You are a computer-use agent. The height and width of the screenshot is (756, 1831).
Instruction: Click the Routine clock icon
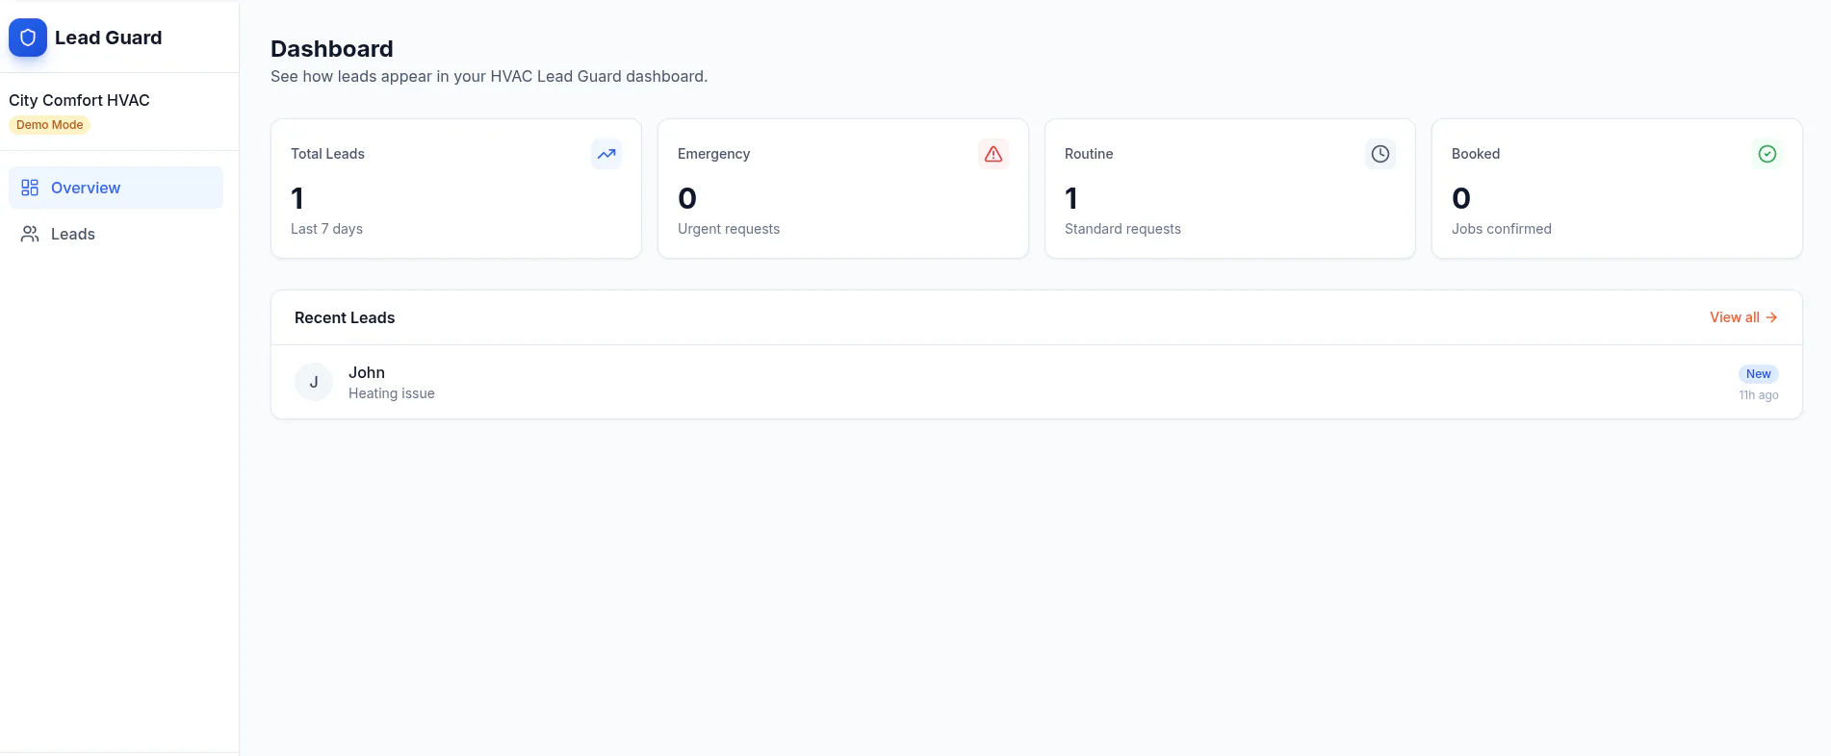pos(1380,154)
